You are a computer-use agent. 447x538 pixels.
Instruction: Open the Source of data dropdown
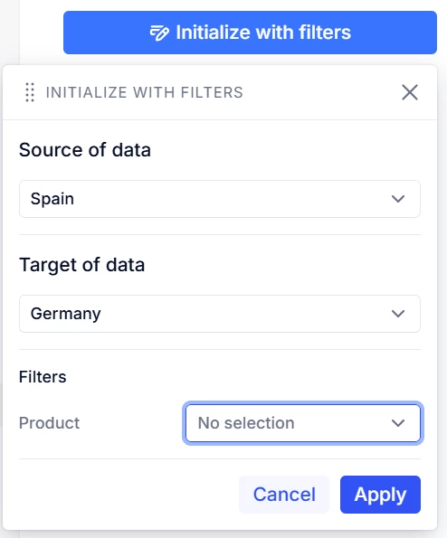click(x=220, y=199)
